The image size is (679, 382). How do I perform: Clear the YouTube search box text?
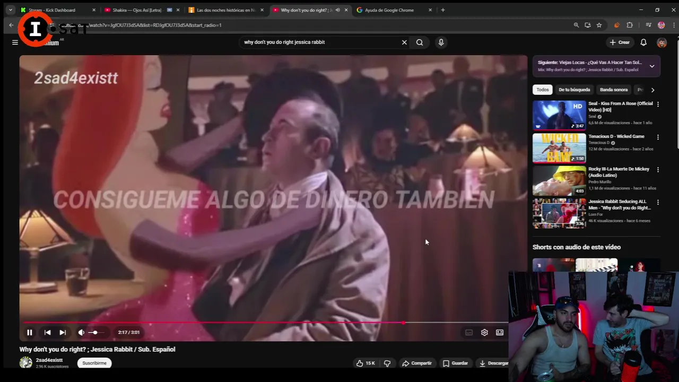404,42
